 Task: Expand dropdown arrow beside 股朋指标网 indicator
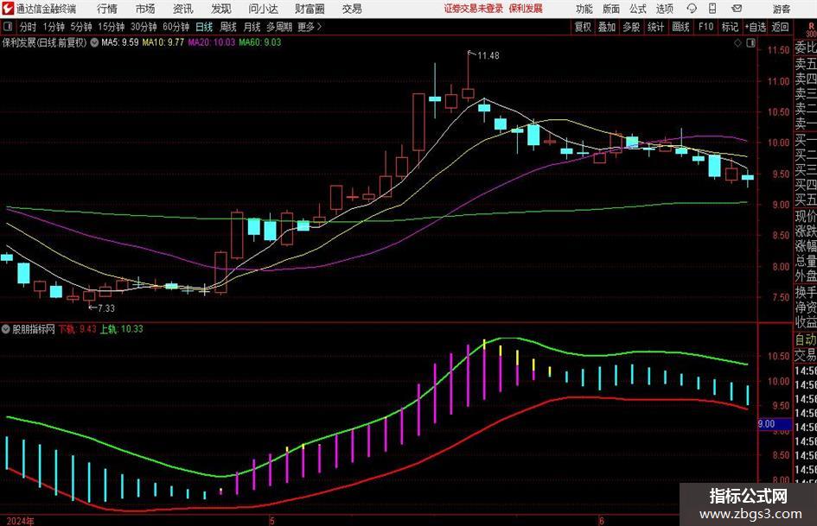click(x=6, y=329)
